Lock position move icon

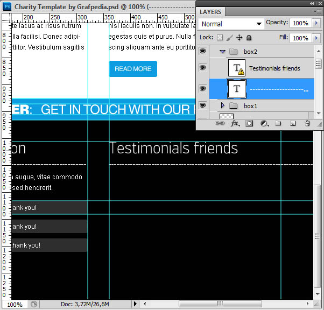click(240, 38)
